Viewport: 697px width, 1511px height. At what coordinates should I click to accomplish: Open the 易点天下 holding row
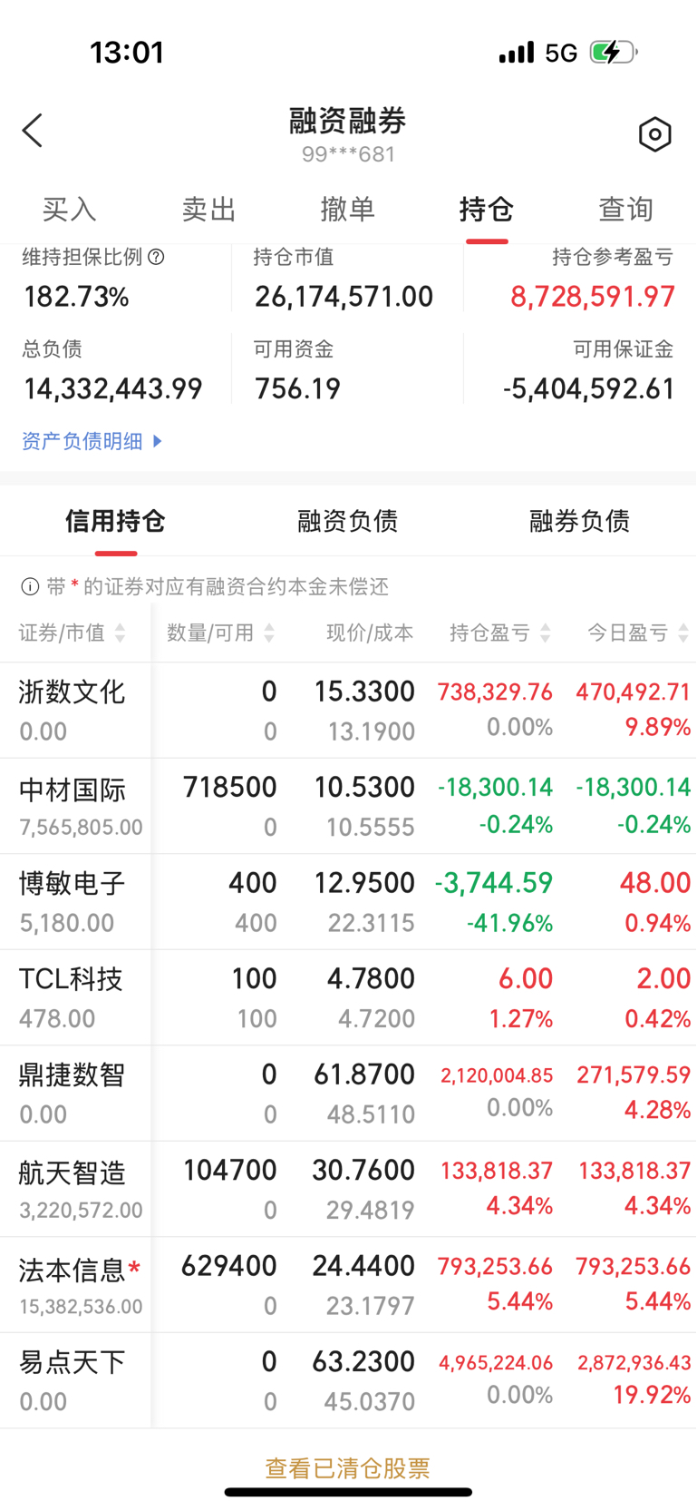point(348,1381)
